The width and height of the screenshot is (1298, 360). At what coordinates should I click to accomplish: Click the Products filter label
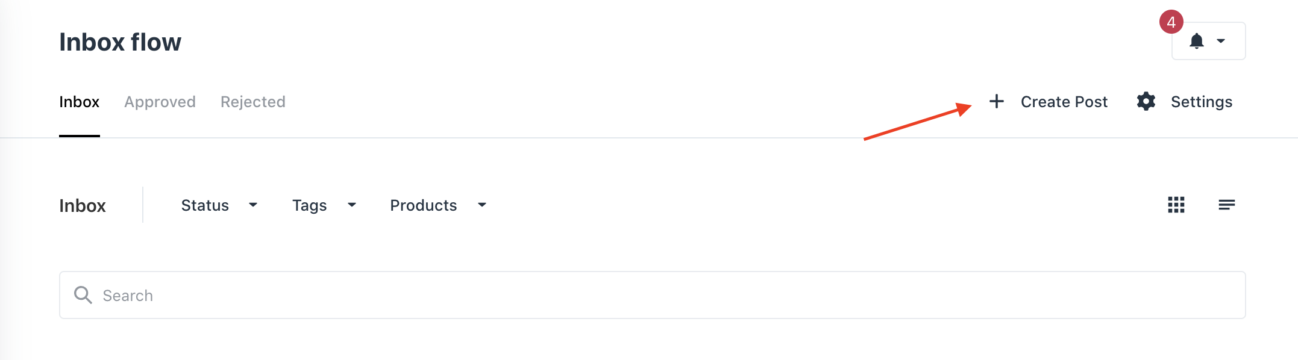pyautogui.click(x=423, y=205)
